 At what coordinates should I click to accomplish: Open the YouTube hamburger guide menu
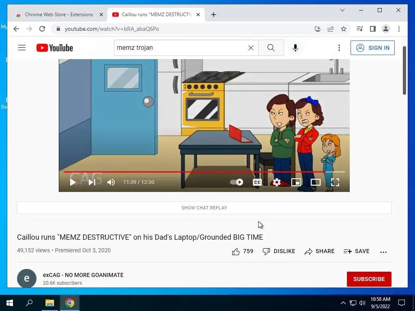coord(22,48)
